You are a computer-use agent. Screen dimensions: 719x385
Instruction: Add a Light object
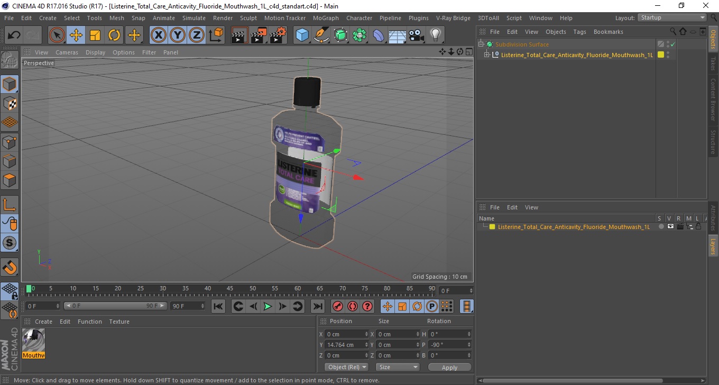435,35
